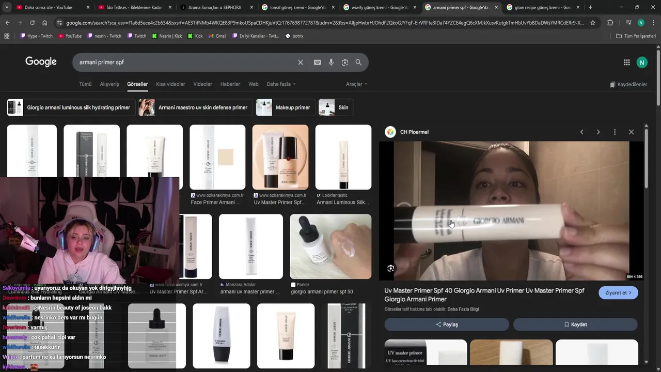This screenshot has width=661, height=372.
Task: Switch to the glow recipe güneş kremi tab
Action: coord(542,7)
